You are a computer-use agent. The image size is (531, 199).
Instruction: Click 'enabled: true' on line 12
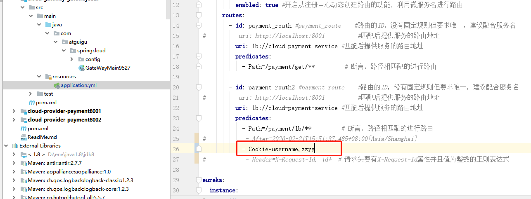pos(256,5)
